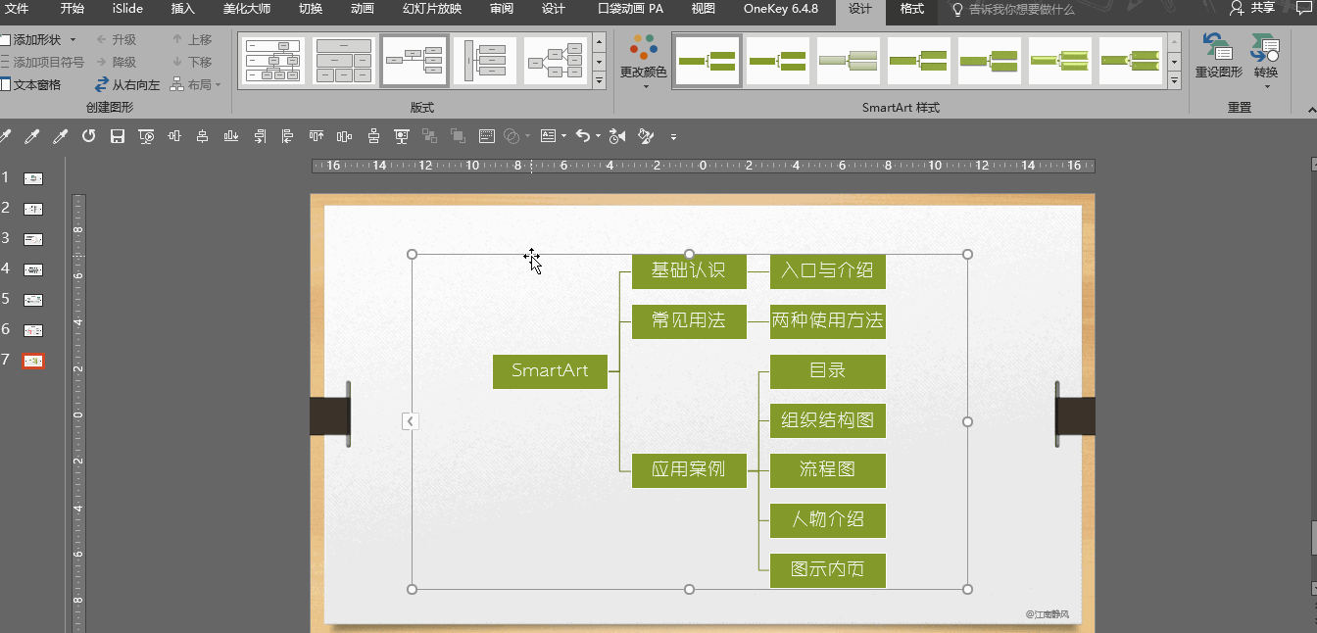
Task: Click the 升级 promote button
Action: pyautogui.click(x=117, y=40)
